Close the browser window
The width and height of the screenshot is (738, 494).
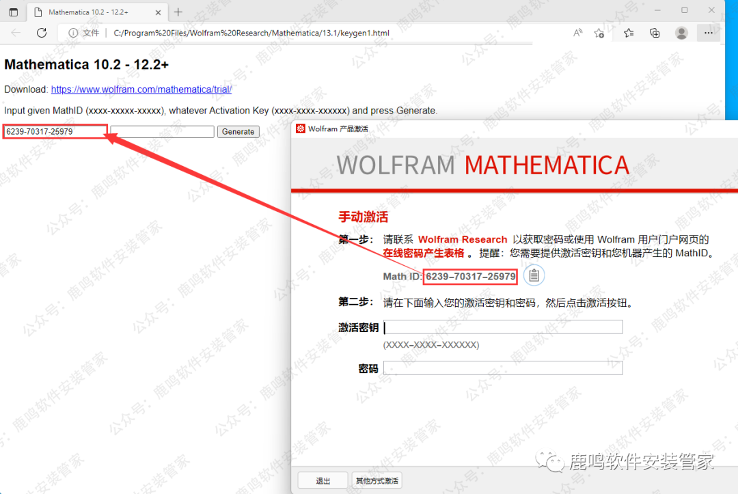coord(711,10)
